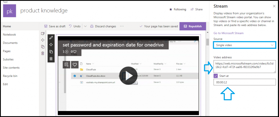Click the Republish button
Image resolution: width=279 pixels, height=117 pixels.
click(x=193, y=26)
